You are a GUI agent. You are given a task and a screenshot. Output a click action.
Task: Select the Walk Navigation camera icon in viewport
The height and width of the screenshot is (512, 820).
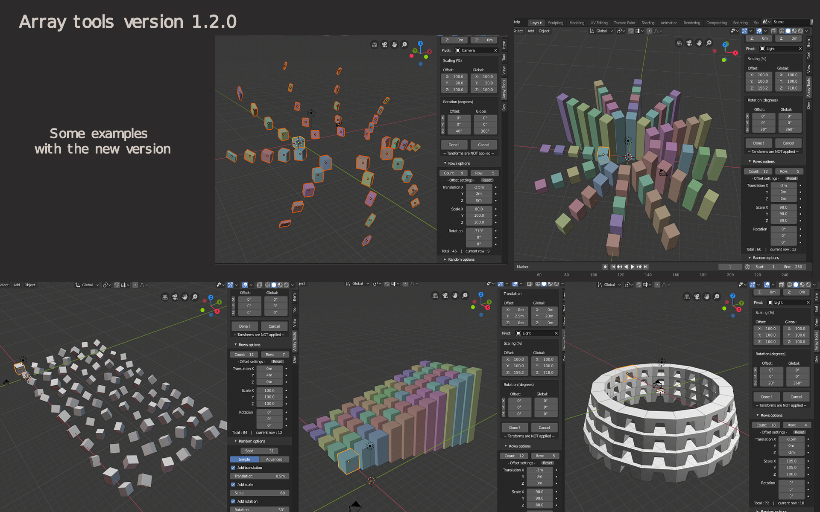[x=384, y=45]
